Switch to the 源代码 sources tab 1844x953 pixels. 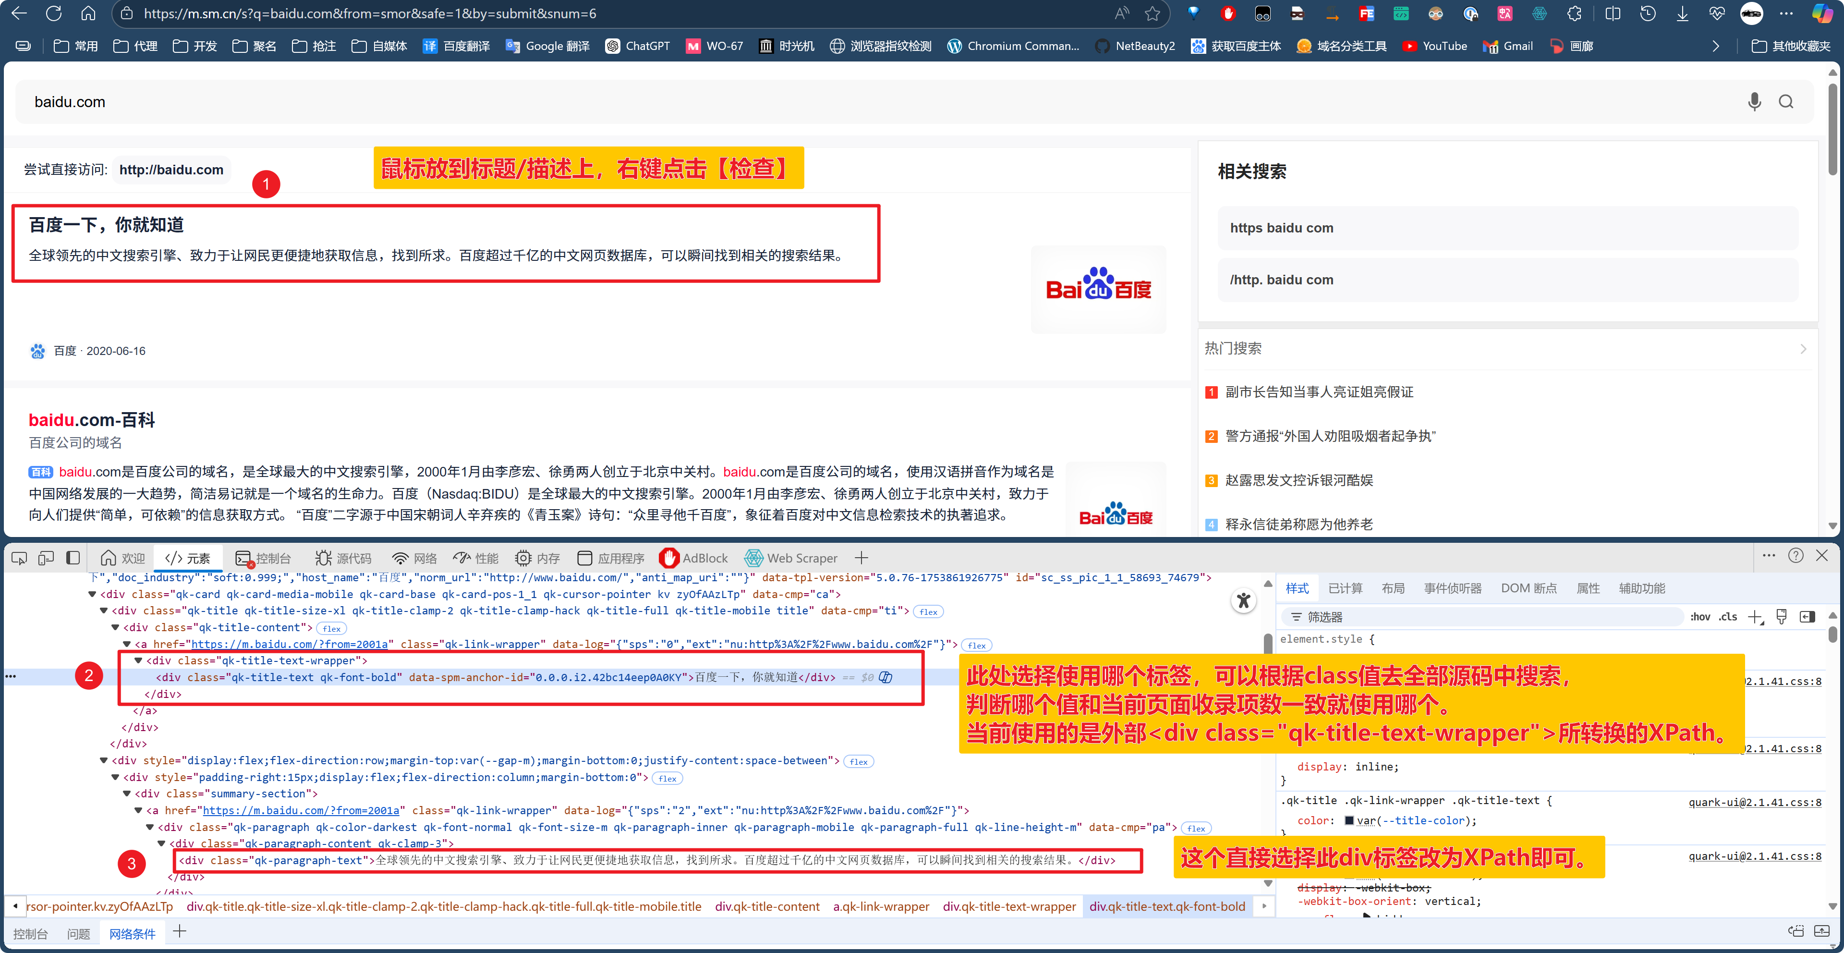344,558
